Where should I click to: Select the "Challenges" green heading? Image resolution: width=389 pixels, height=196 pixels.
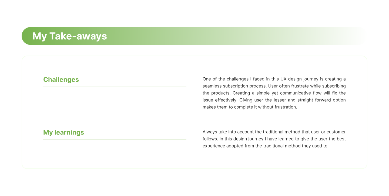[x=61, y=80]
